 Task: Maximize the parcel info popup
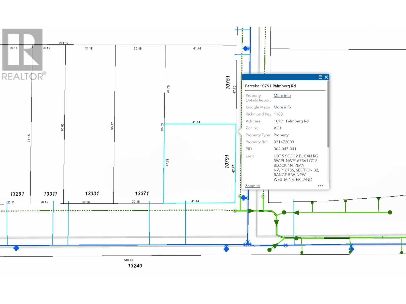click(320, 77)
